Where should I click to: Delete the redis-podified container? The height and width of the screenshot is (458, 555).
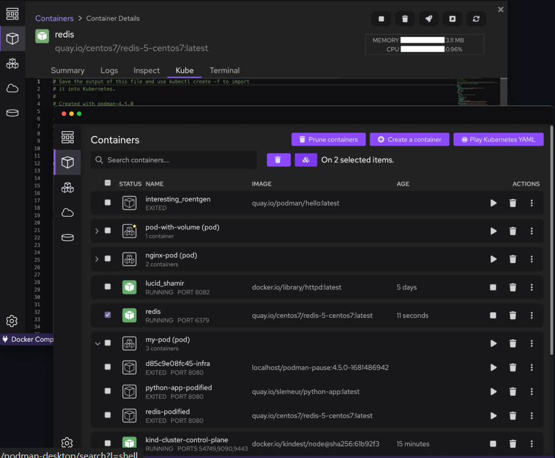[512, 415]
